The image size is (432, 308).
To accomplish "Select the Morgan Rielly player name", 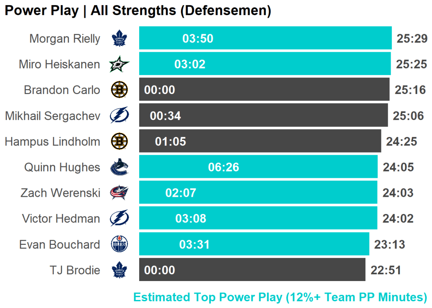I will (65, 39).
